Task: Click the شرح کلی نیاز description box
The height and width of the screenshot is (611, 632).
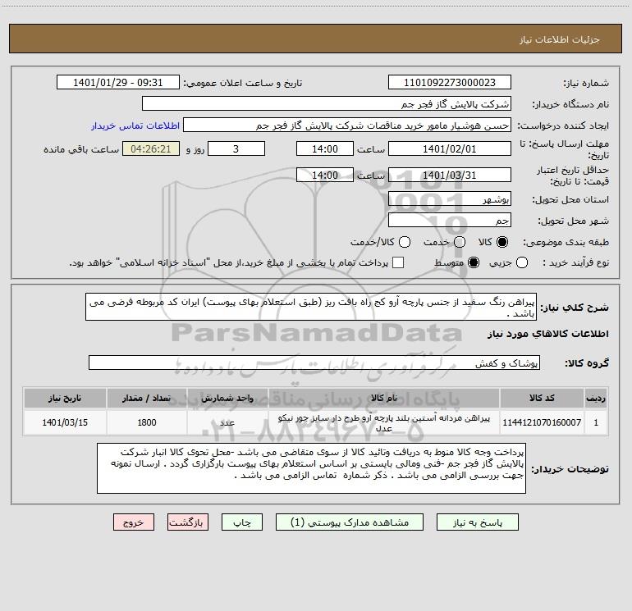Action: click(x=311, y=307)
